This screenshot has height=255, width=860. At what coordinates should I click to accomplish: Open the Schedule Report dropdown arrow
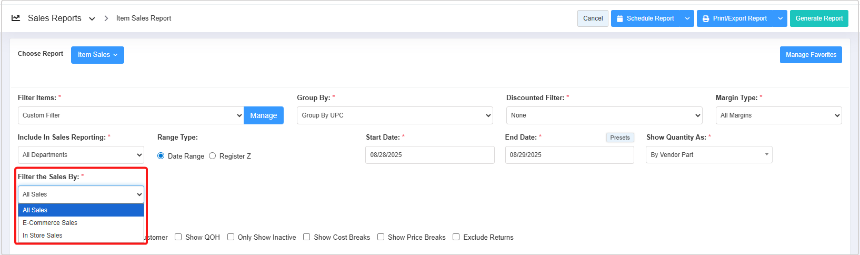click(x=687, y=18)
